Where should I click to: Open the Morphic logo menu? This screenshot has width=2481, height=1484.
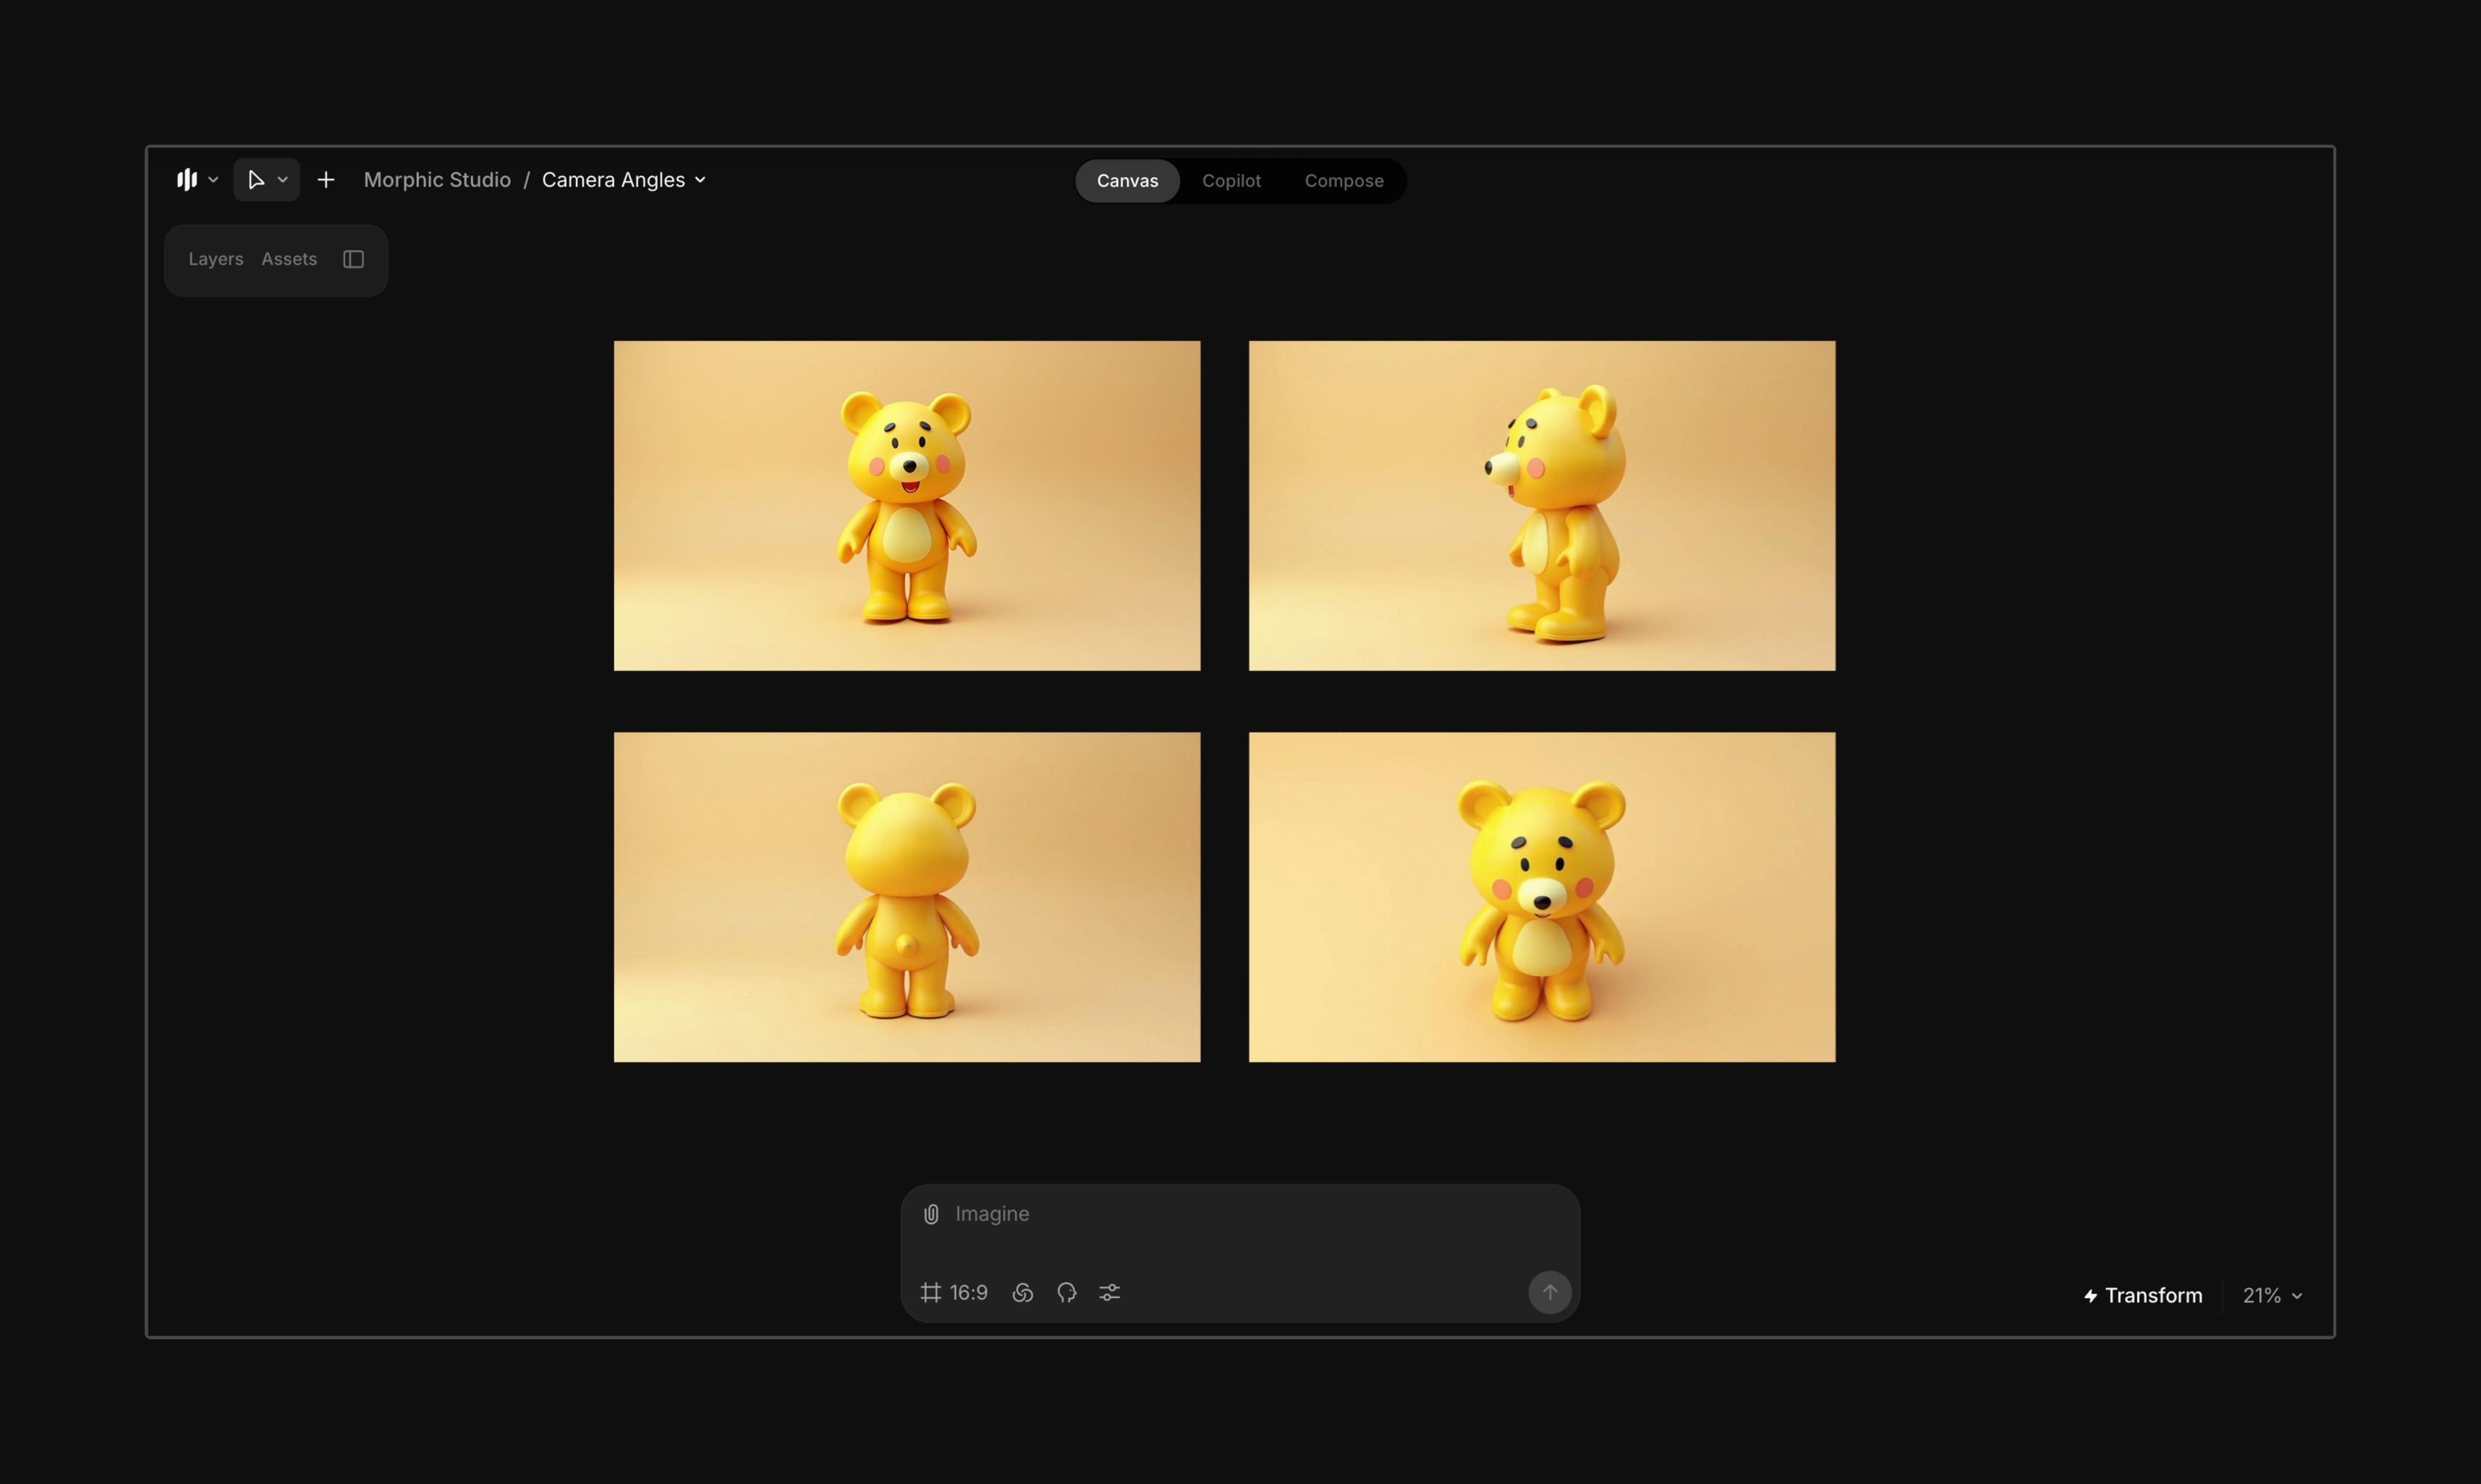(196, 180)
